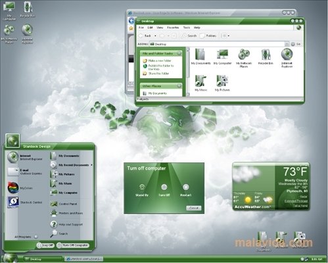
Task: Click the Stand By power button
Action: pyautogui.click(x=142, y=190)
